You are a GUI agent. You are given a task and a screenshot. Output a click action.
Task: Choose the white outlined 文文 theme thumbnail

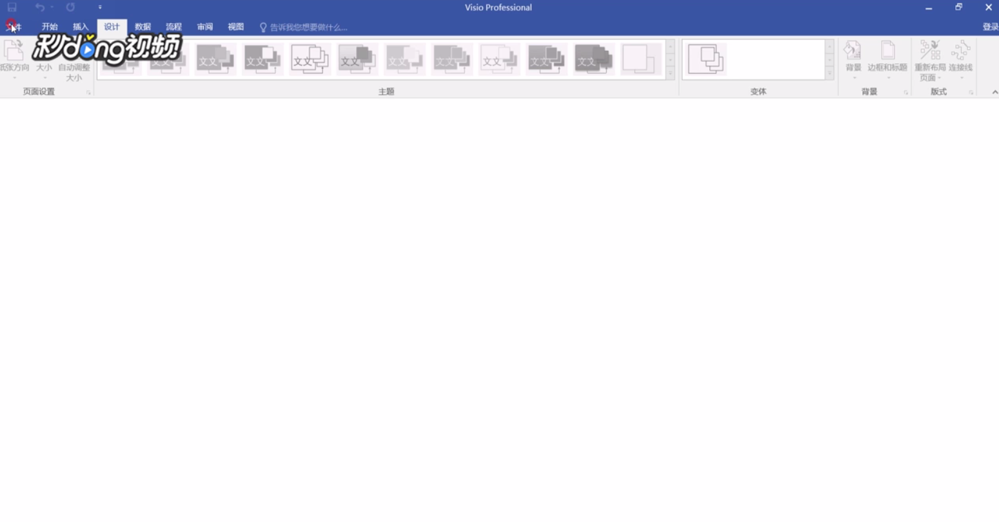tap(310, 59)
